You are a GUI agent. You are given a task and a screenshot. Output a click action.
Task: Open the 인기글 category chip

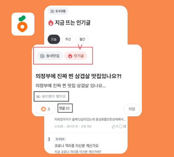(76, 56)
